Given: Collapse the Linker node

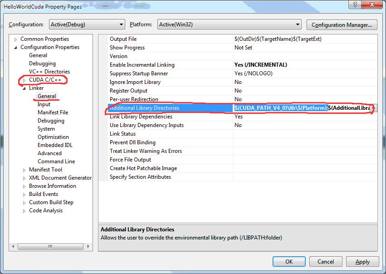Looking at the screenshot, I should [x=24, y=88].
